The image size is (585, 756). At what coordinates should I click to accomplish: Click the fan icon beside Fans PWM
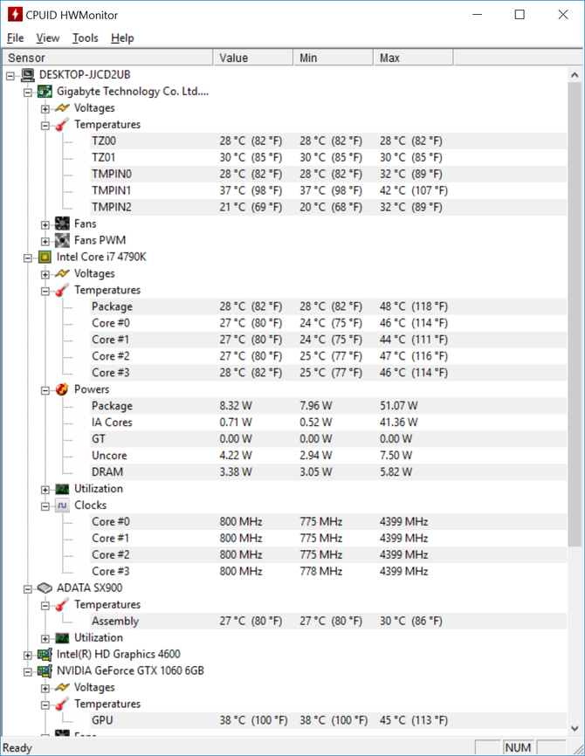[62, 240]
